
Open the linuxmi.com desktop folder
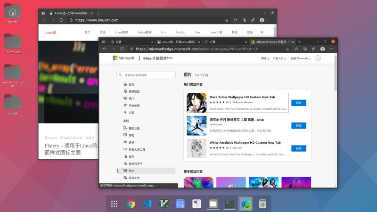(13, 44)
